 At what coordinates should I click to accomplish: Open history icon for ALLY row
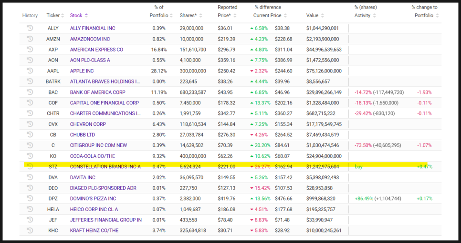[30, 28]
